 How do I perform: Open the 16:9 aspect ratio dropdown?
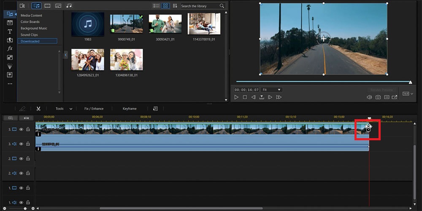408,93
